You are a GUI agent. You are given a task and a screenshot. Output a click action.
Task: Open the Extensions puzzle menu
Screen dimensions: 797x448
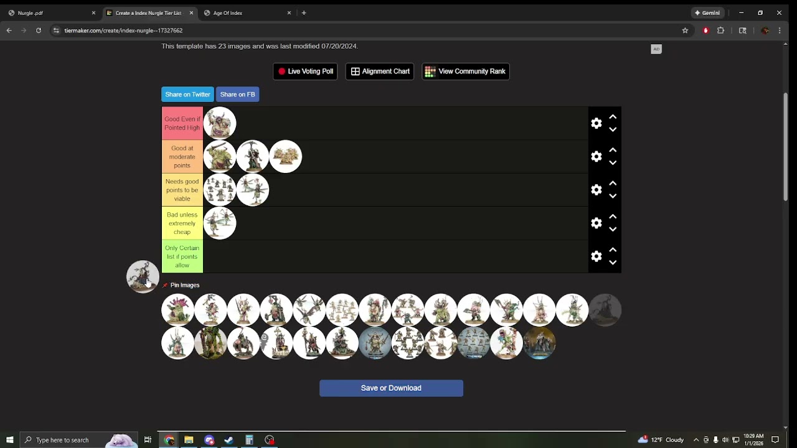[721, 30]
